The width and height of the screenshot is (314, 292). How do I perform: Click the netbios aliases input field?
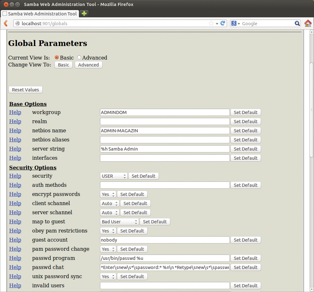[165, 140]
